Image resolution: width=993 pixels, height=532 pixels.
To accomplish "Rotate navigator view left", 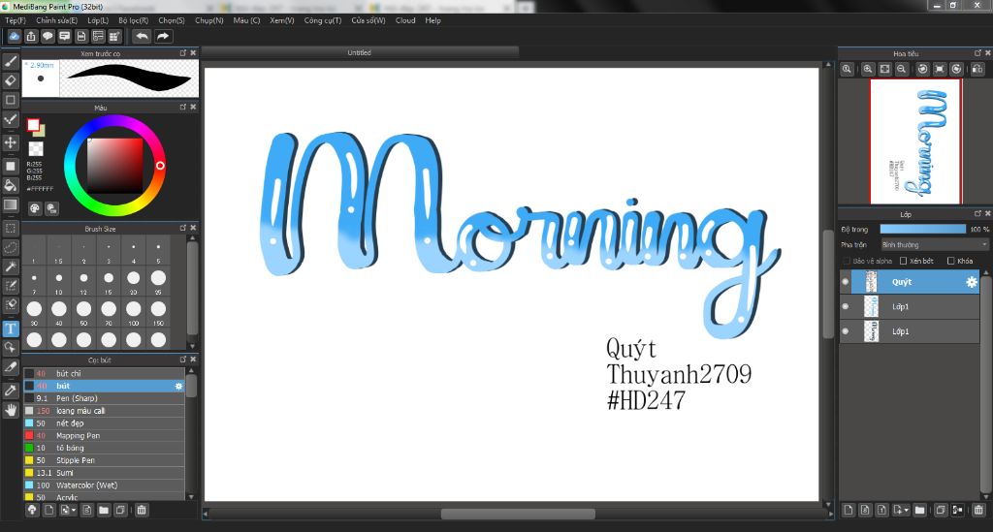I will tap(923, 69).
